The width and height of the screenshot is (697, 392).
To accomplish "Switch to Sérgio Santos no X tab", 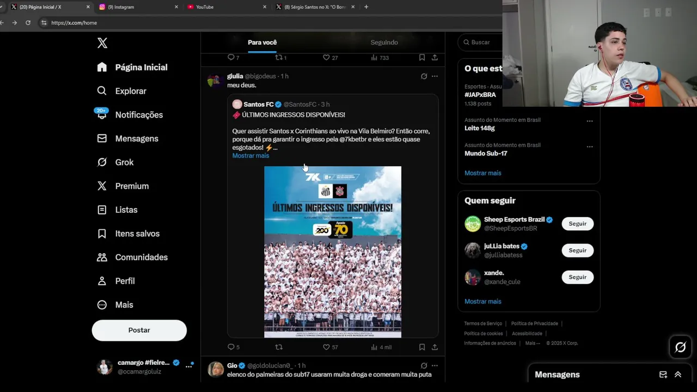I will (315, 7).
